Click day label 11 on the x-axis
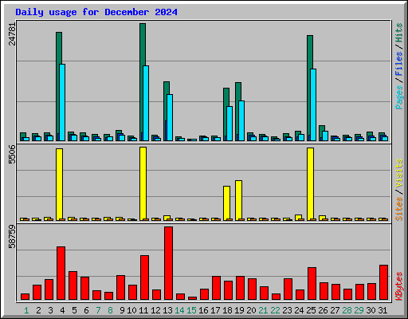This screenshot has height=319, width=408. (x=143, y=310)
